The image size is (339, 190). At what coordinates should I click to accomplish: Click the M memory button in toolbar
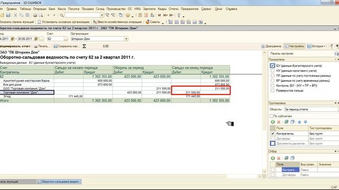[x=159, y=15]
